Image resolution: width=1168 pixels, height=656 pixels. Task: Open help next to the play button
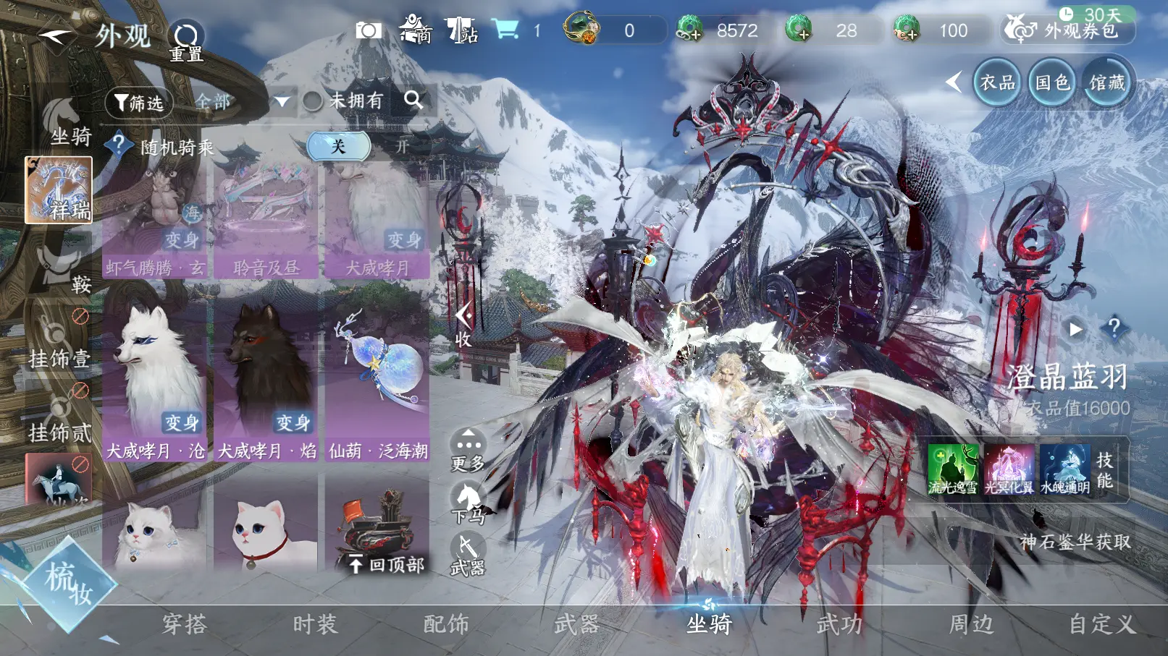1114,329
